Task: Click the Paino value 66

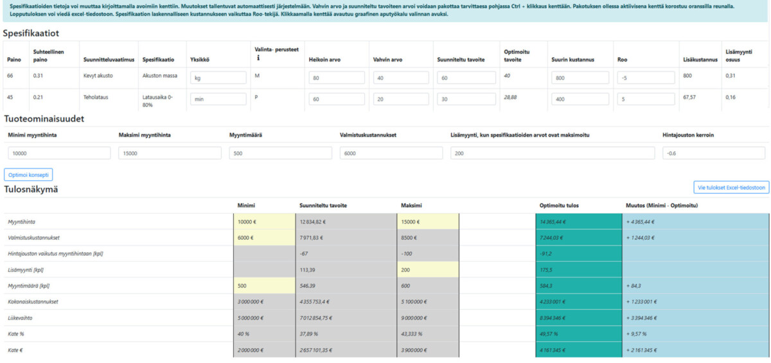Action: click(10, 75)
